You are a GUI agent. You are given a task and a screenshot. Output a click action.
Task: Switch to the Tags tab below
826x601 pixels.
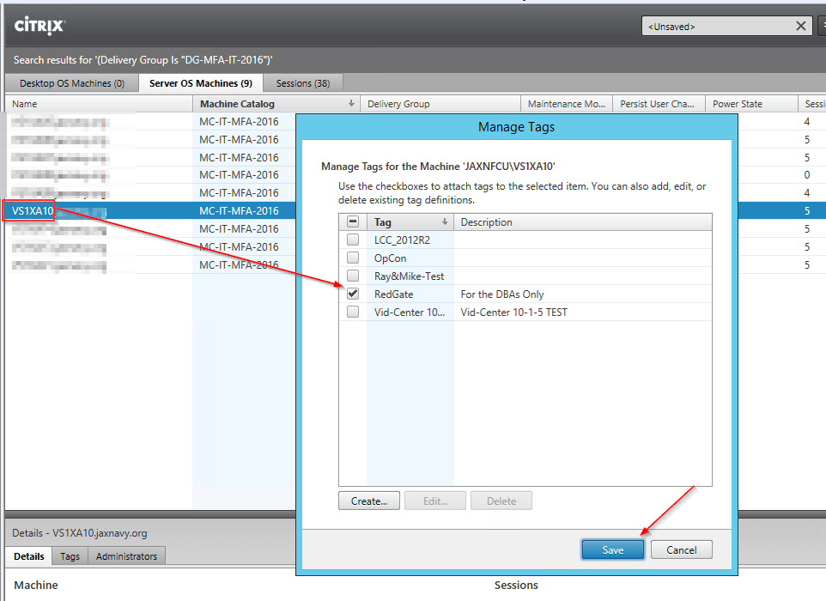tap(70, 556)
